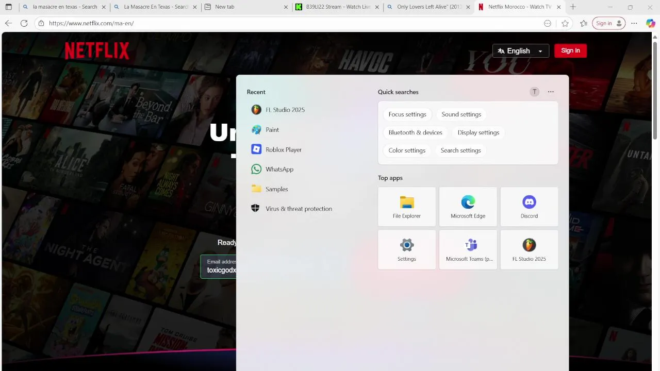Switch to 'La Masacre En Texas' second tab
The image size is (660, 371).
pyautogui.click(x=155, y=7)
